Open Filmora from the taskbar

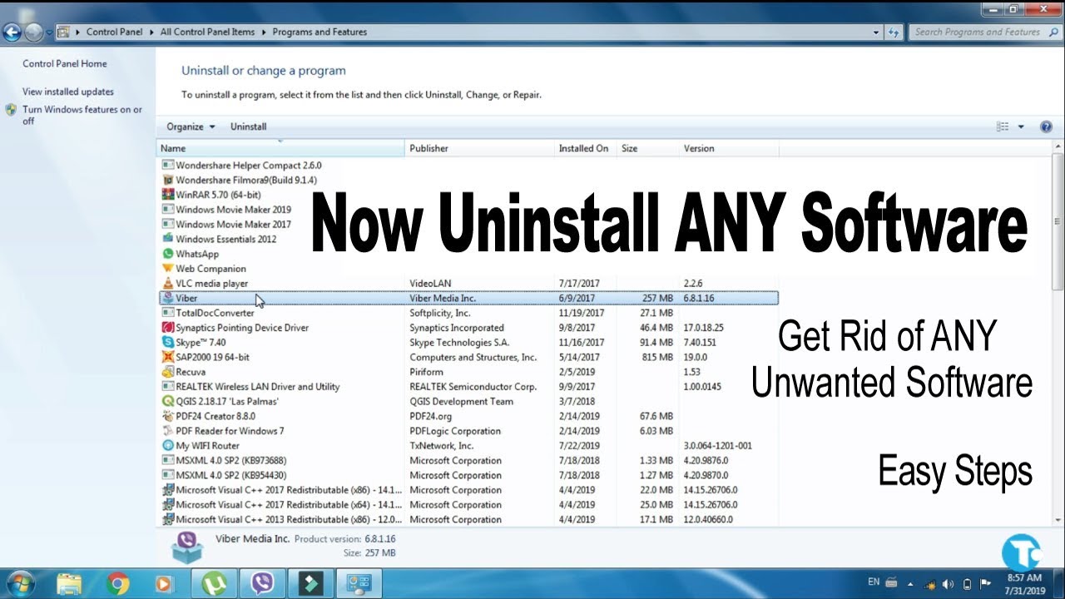tap(310, 583)
